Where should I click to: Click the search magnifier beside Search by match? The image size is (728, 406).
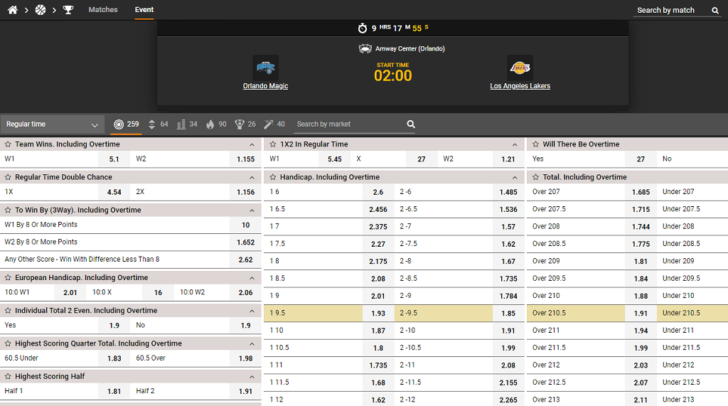tap(715, 10)
